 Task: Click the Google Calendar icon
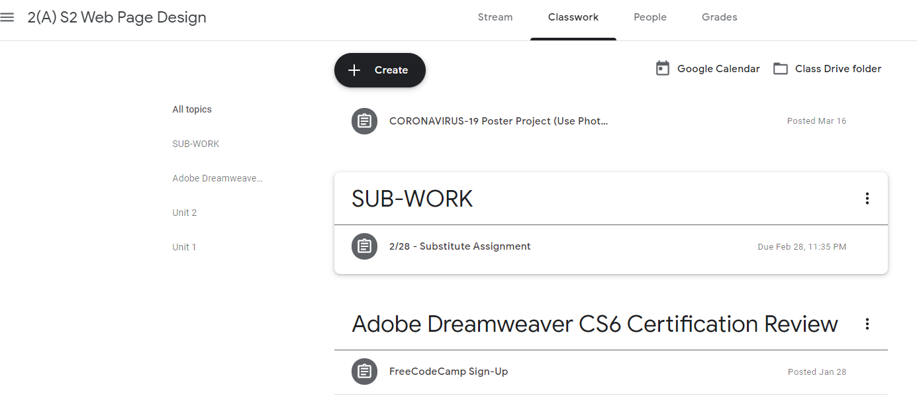[x=663, y=69]
